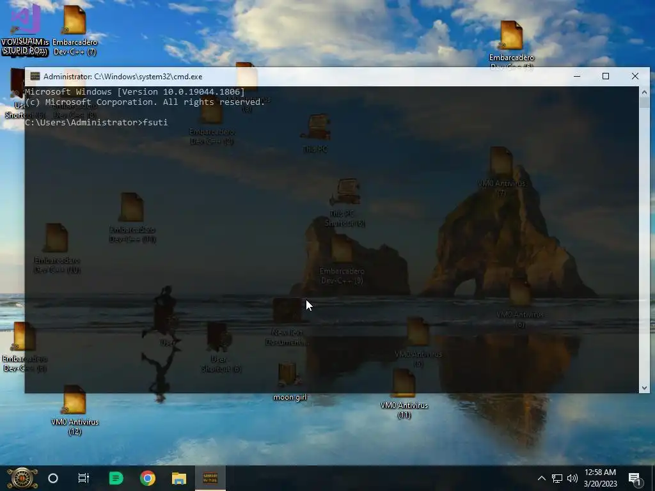Expand the hidden system tray icons chevron
655x491 pixels.
tap(541, 478)
